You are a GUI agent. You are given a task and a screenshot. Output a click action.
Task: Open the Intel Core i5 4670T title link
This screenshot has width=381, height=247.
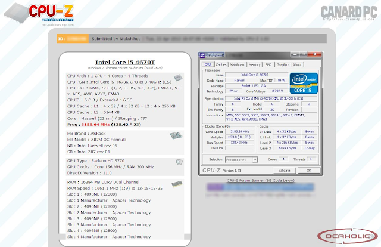pos(125,63)
